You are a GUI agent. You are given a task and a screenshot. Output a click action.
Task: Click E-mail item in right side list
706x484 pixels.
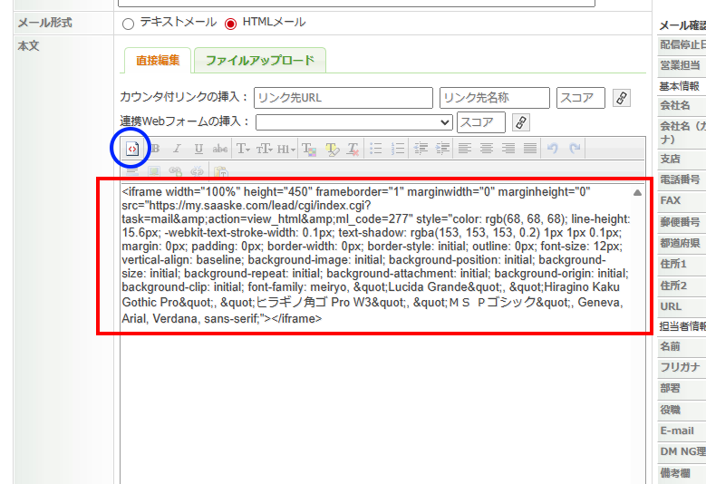point(677,431)
